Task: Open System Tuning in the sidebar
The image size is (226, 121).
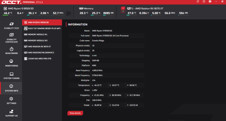Action: (11, 76)
